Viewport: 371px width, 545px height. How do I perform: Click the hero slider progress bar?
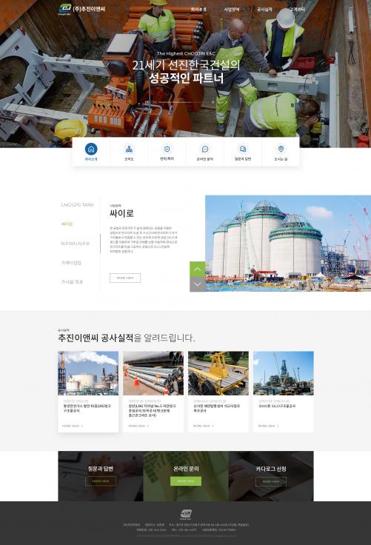pos(183,102)
